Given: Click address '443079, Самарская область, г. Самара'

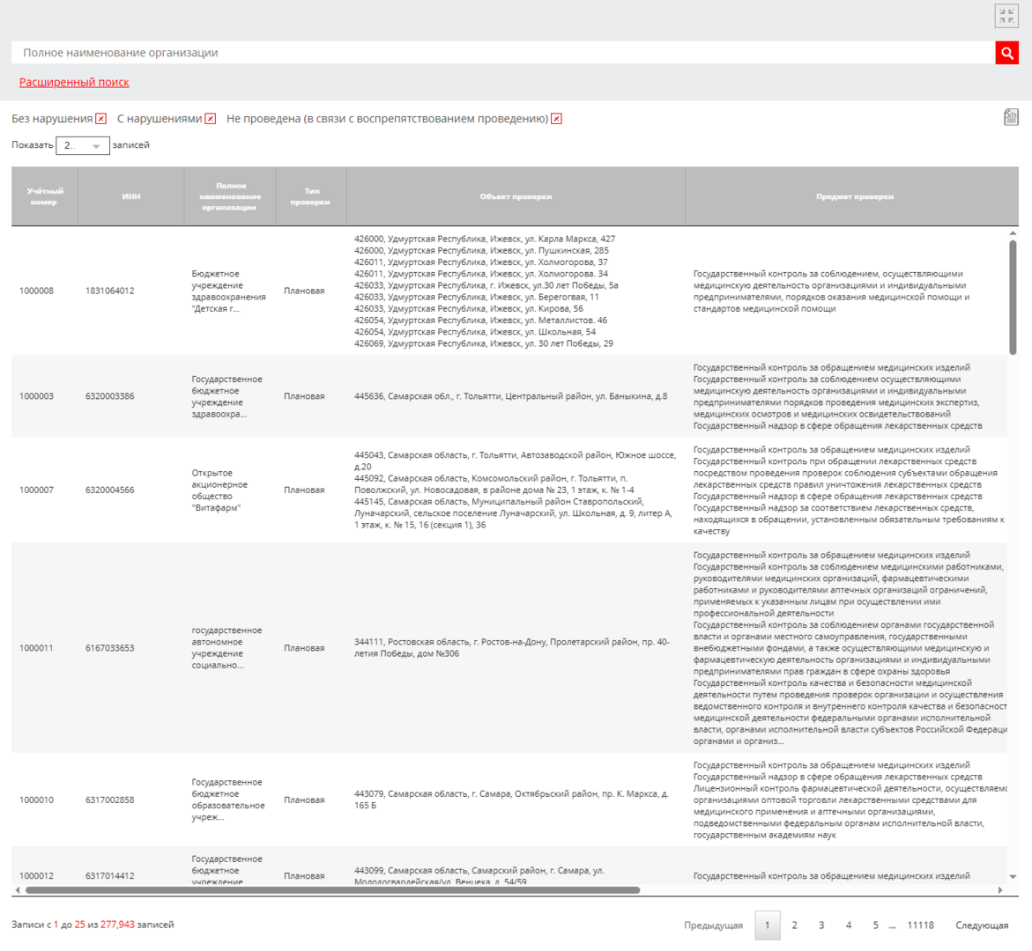Looking at the screenshot, I should (x=511, y=800).
